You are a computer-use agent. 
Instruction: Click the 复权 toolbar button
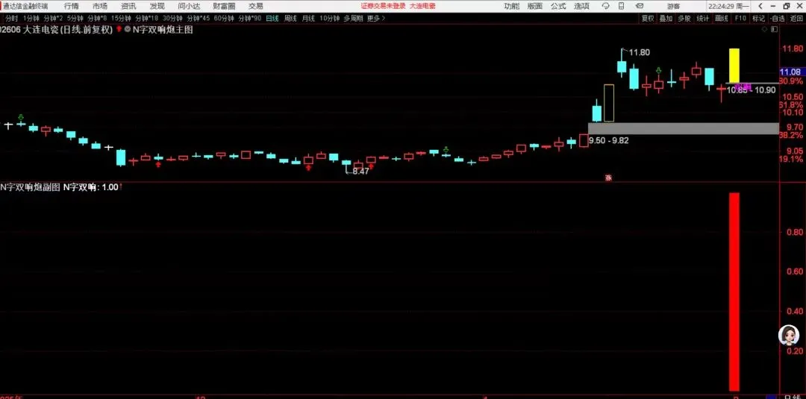647,18
